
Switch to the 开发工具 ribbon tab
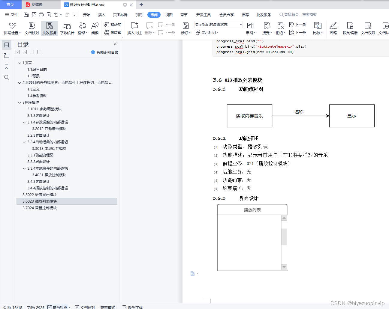coord(204,15)
